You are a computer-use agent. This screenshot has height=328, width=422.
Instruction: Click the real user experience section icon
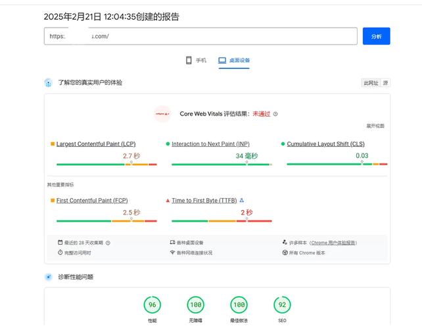(48, 83)
